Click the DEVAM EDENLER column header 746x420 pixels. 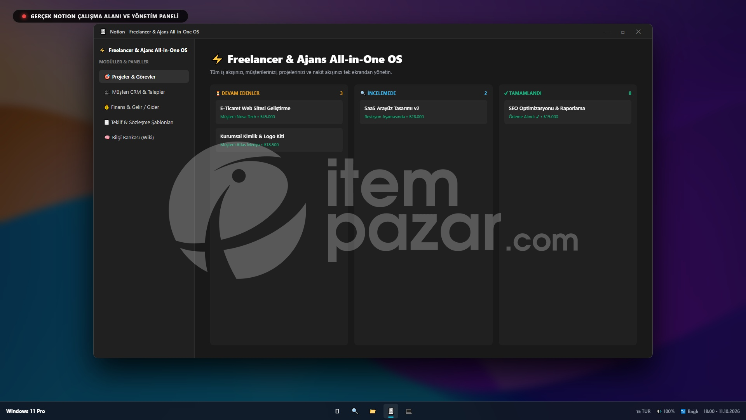click(241, 93)
